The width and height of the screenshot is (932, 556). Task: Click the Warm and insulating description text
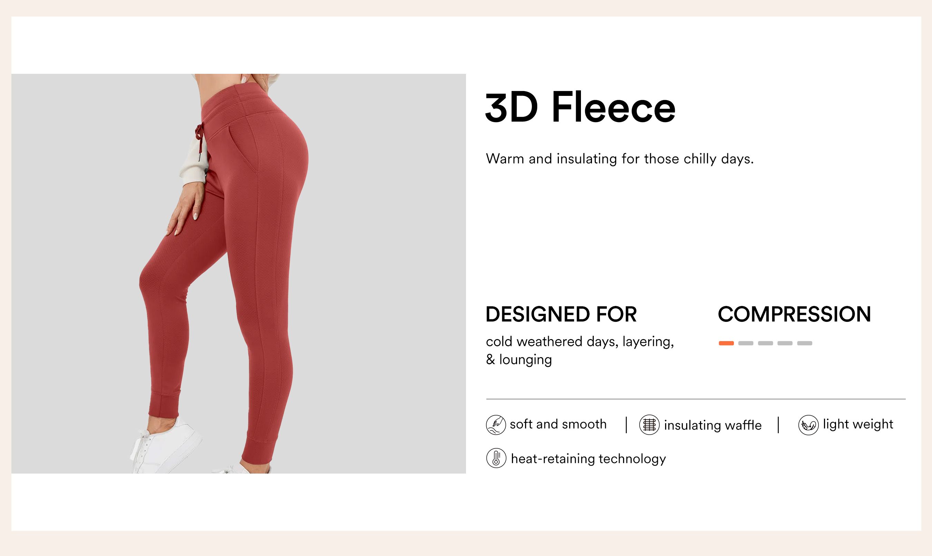(x=620, y=159)
